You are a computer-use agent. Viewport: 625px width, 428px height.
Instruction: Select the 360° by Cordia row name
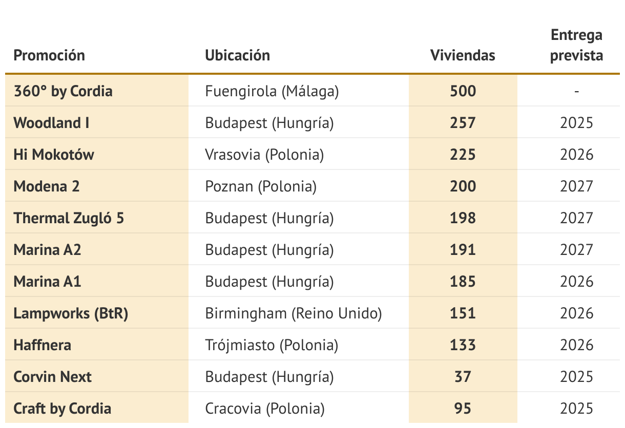click(x=63, y=91)
